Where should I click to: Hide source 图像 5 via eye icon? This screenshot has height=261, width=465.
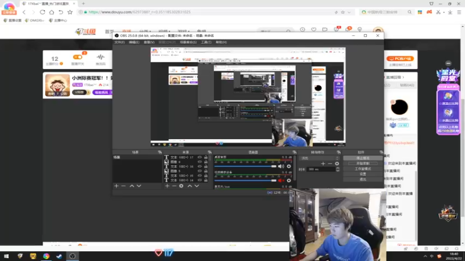coord(199,171)
